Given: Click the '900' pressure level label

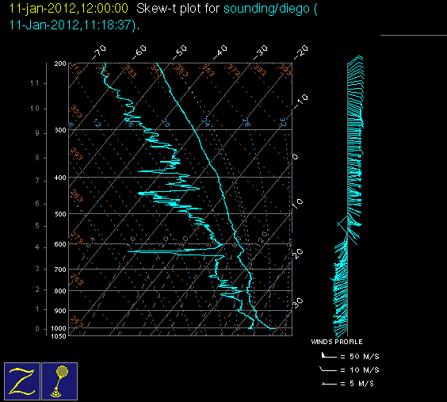Looking at the screenshot, I should (x=60, y=311).
